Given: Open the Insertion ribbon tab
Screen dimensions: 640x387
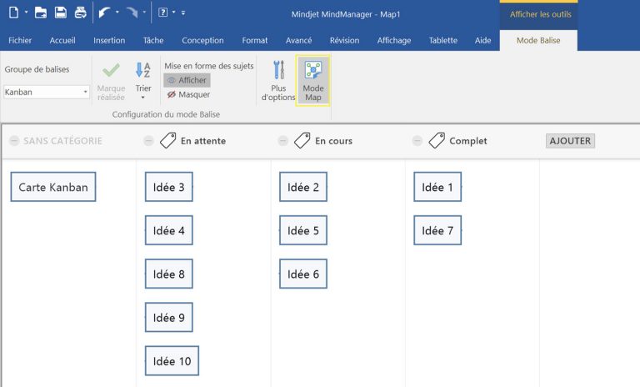Looking at the screenshot, I should [x=109, y=40].
